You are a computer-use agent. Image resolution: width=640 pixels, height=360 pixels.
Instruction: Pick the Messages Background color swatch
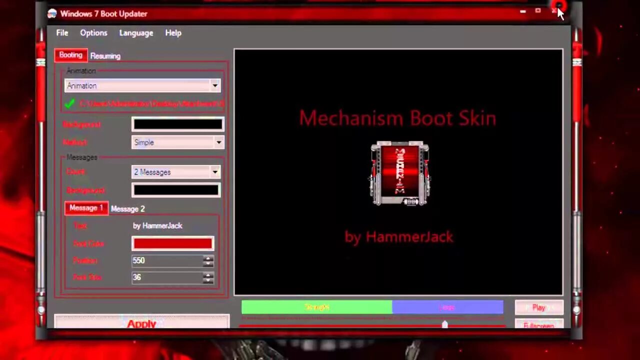(x=176, y=190)
